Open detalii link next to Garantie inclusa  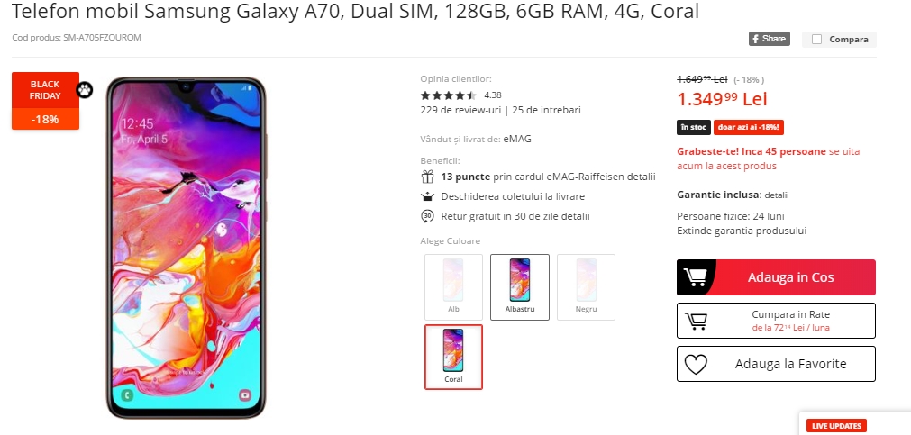[x=777, y=195]
